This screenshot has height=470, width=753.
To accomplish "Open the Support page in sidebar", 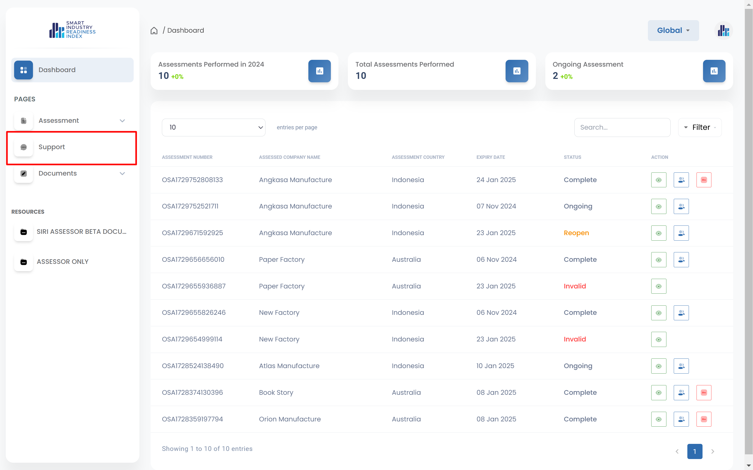I will click(52, 147).
